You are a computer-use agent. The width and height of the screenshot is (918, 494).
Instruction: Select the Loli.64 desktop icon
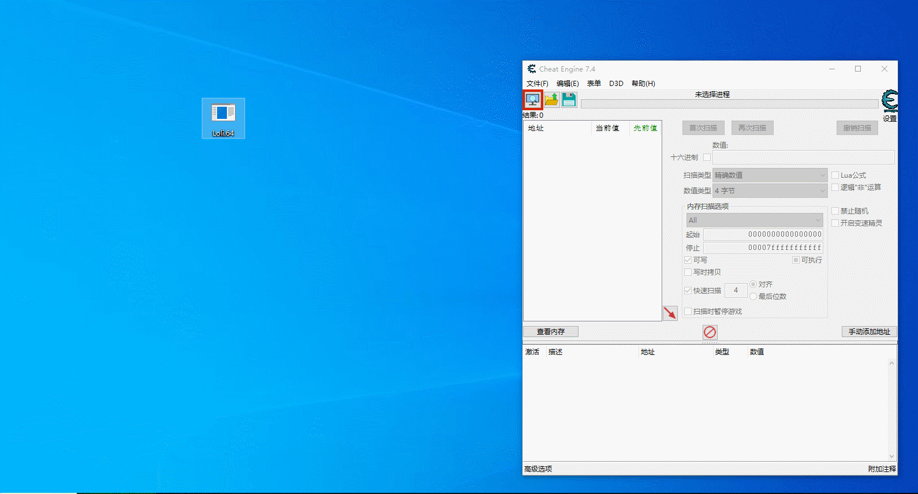coord(223,118)
